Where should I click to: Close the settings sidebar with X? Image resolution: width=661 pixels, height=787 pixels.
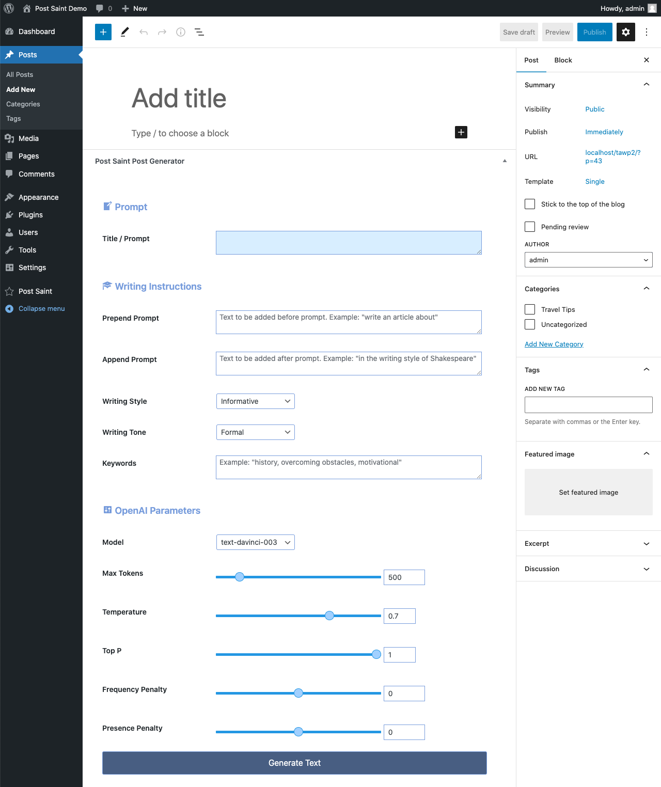[647, 60]
